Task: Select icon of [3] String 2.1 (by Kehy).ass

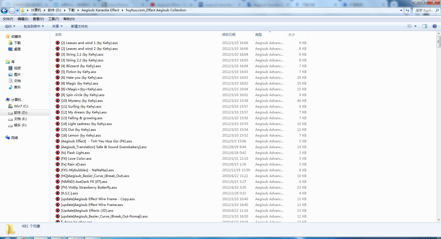Action: pyautogui.click(x=58, y=55)
